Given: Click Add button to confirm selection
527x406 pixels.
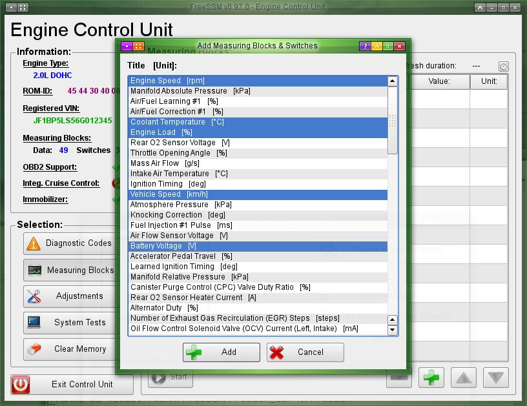Looking at the screenshot, I should [x=222, y=352].
